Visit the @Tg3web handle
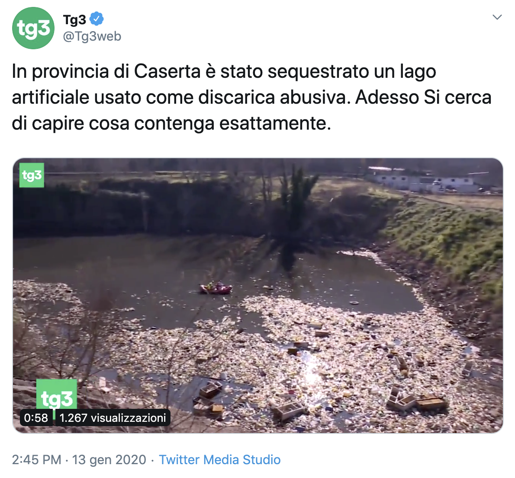Image resolution: width=515 pixels, height=478 pixels. [92, 36]
